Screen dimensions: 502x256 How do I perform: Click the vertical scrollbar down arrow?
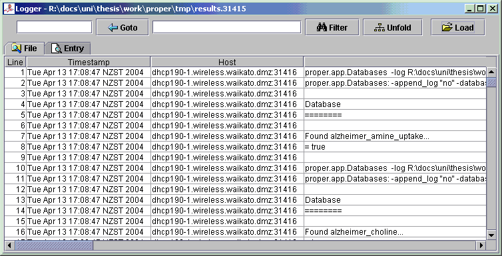(491, 235)
